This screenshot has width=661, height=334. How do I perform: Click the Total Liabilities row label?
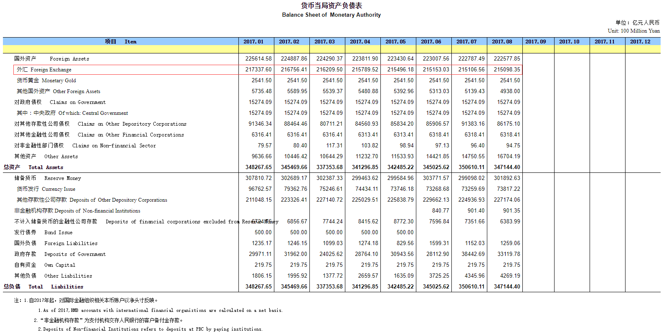coord(43,287)
